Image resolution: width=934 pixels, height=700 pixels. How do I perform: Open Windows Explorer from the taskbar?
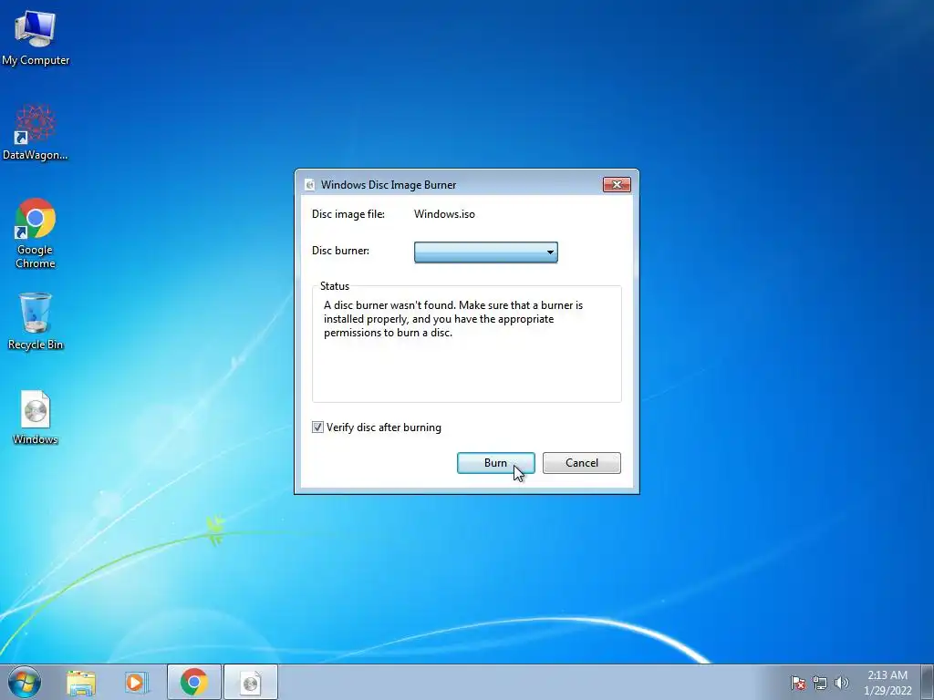81,683
